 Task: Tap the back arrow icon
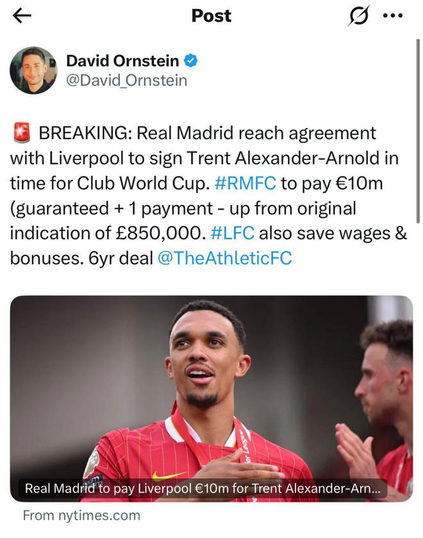[x=22, y=16]
